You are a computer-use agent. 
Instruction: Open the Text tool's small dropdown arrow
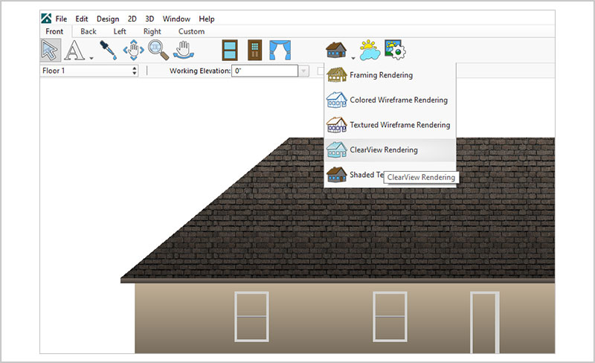point(91,59)
